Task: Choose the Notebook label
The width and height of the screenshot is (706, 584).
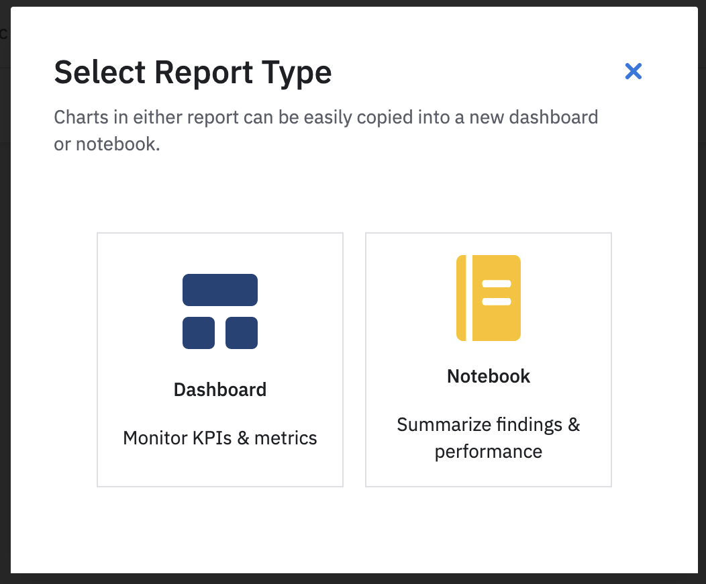Action: coord(489,376)
